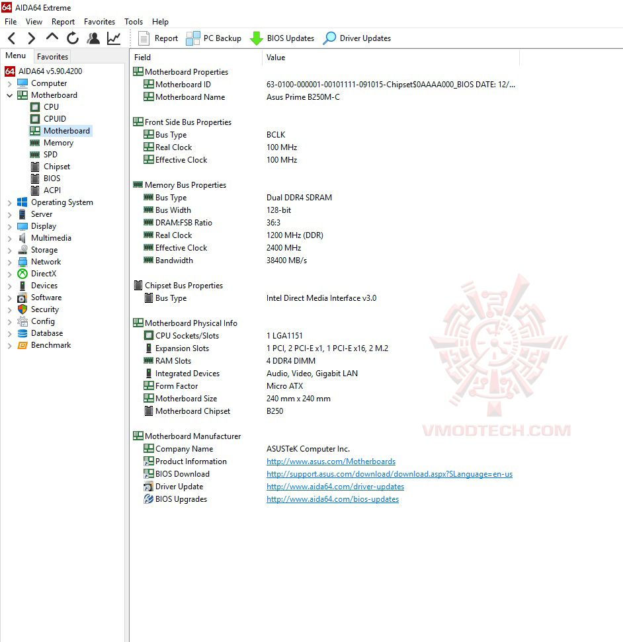
Task: Open the user manage icon in toolbar
Action: point(93,38)
